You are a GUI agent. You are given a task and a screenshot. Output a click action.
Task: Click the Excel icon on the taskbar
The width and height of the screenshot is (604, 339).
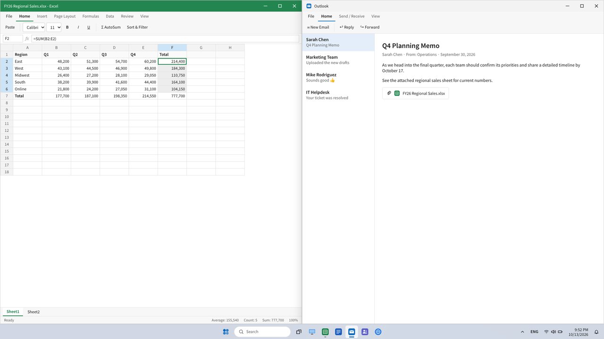pyautogui.click(x=325, y=331)
